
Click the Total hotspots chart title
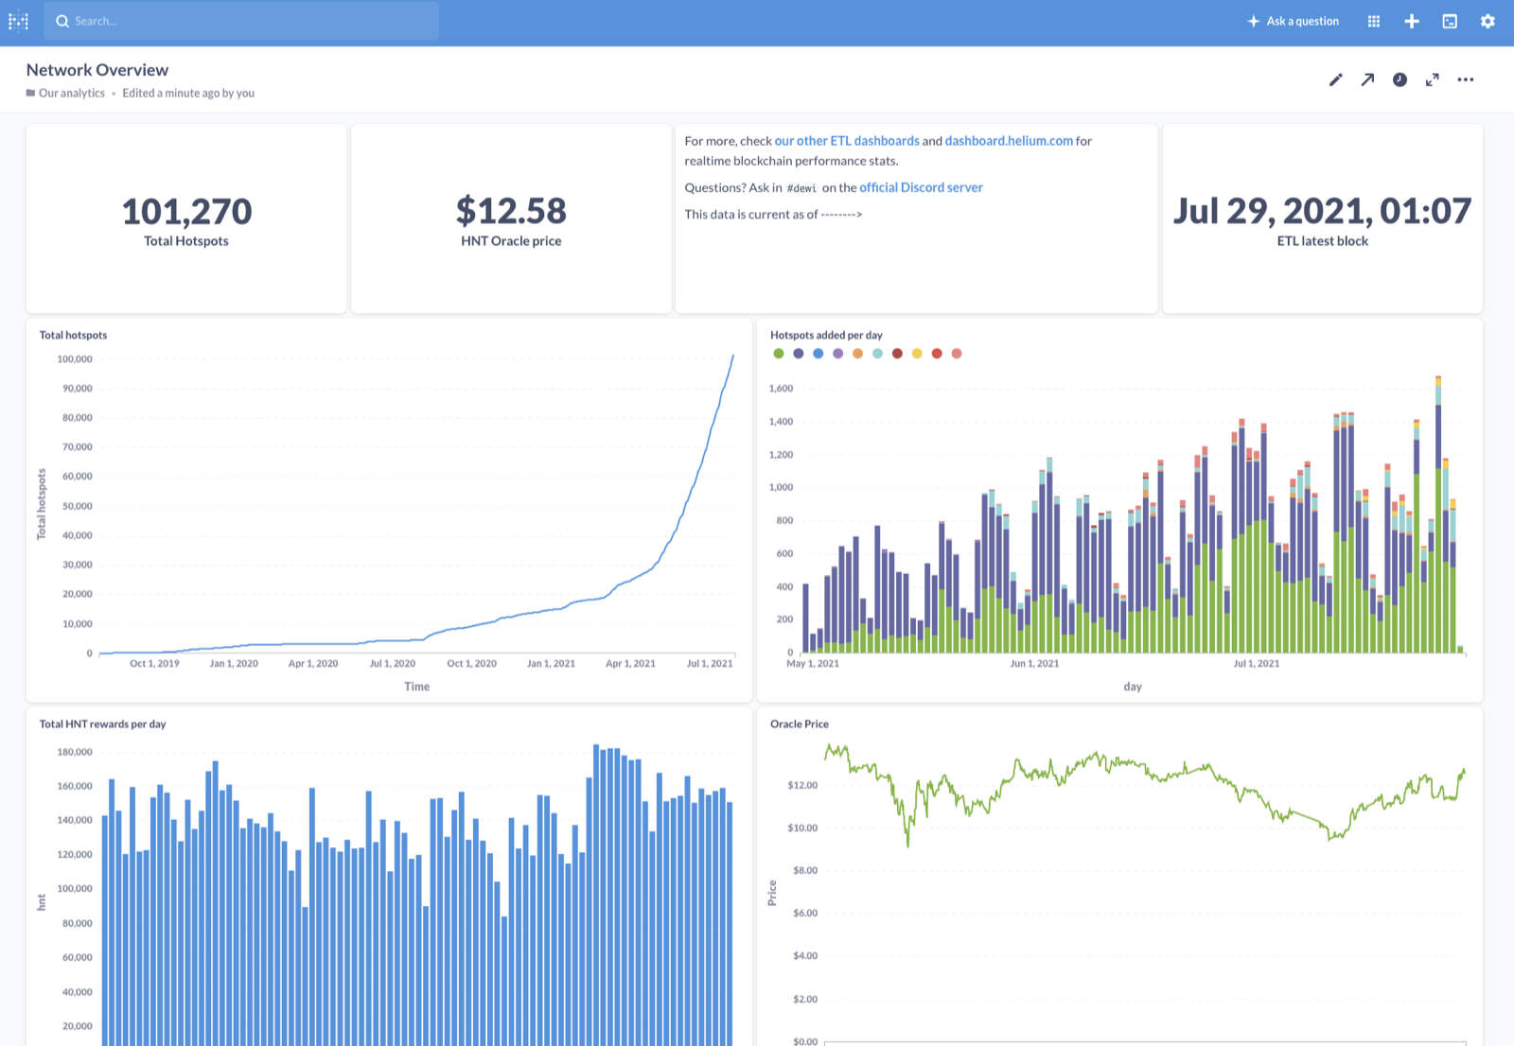coord(73,335)
